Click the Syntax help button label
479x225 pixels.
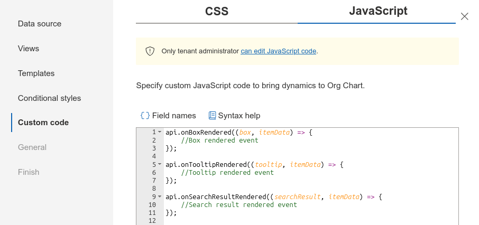pos(239,116)
